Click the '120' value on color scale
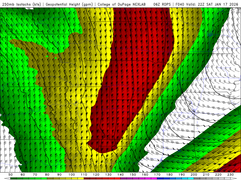This screenshot has width=241, height=180. (x=96, y=175)
